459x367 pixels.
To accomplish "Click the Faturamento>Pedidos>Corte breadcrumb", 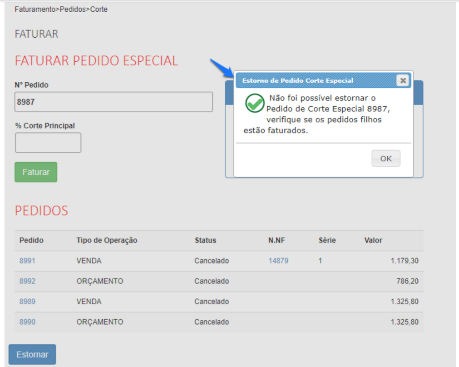I will click(61, 9).
